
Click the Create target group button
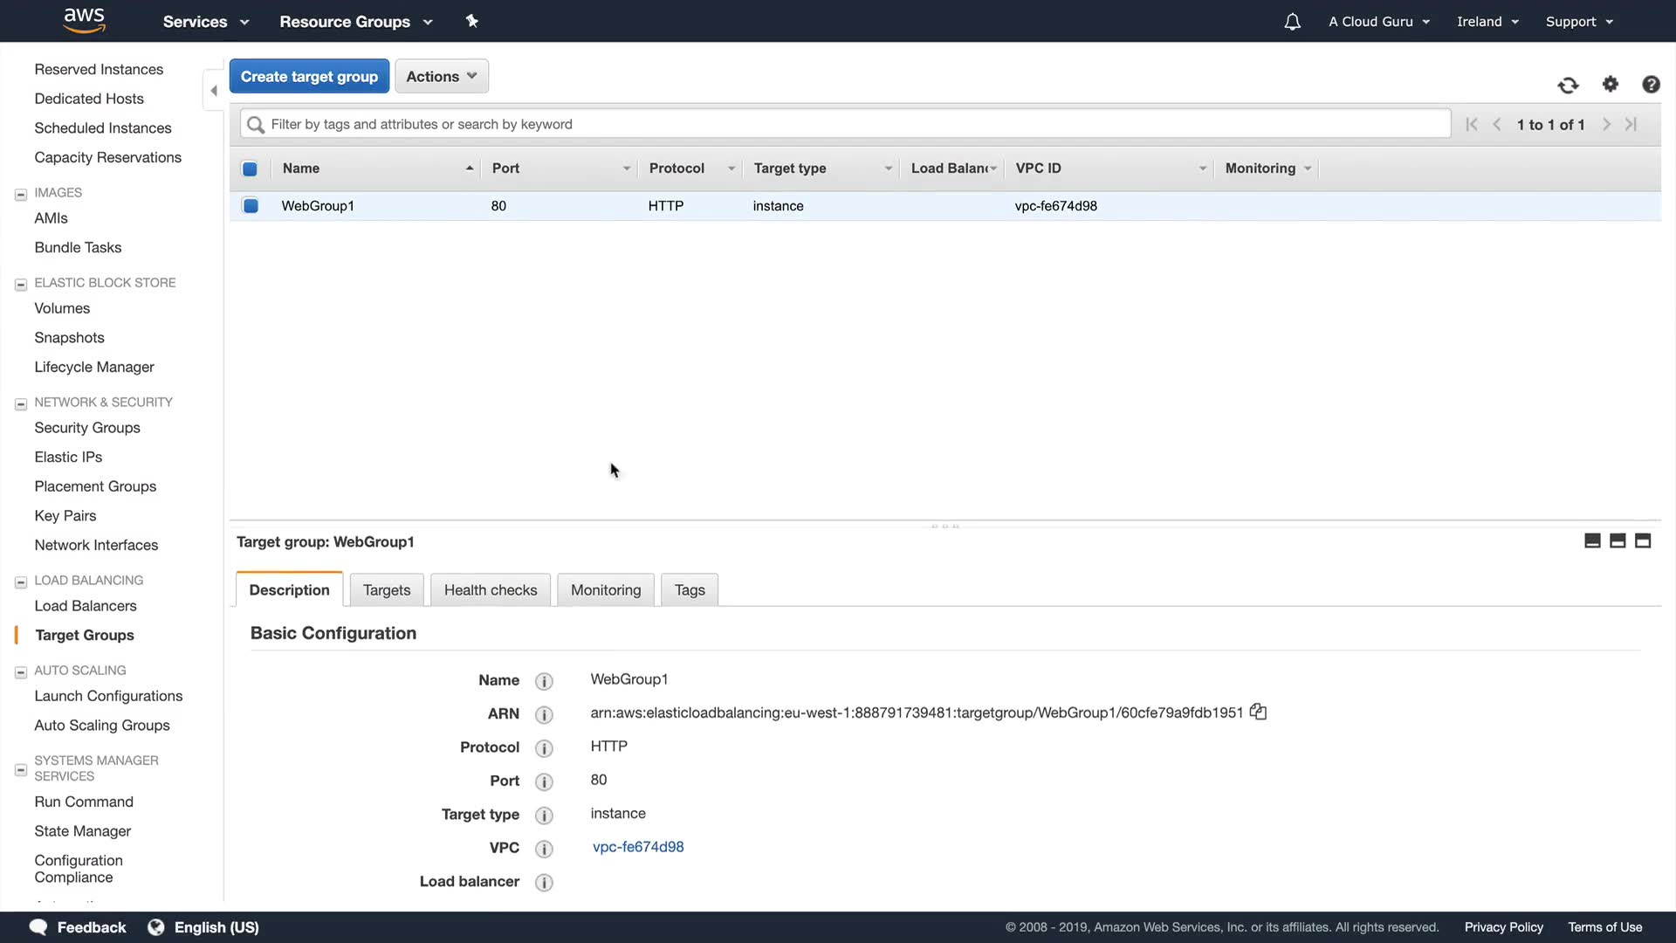(309, 76)
